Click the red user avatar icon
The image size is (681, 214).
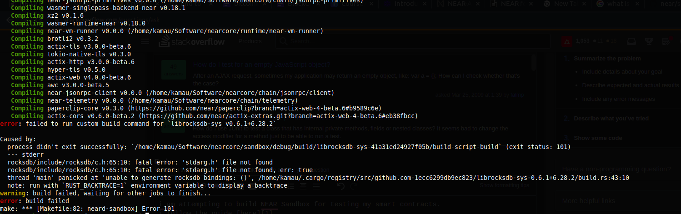(x=567, y=41)
